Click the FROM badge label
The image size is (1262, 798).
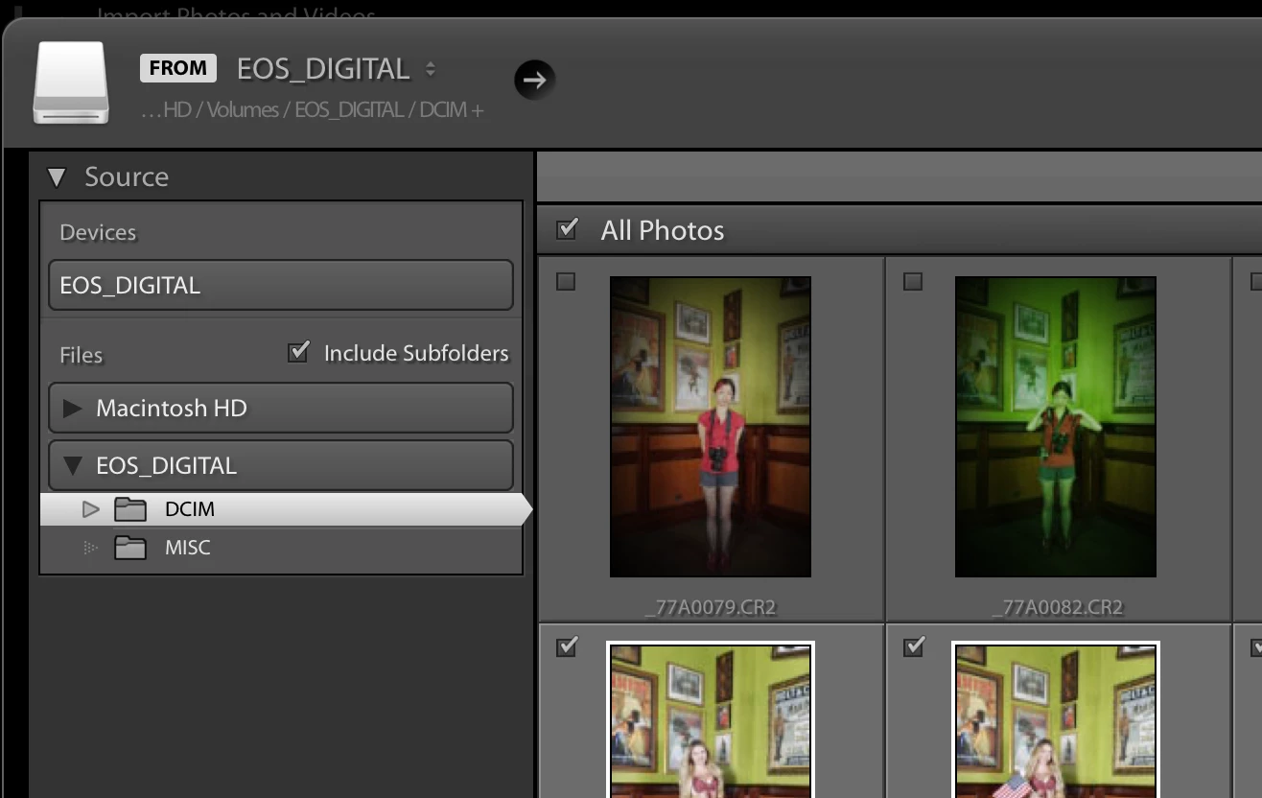pos(177,68)
